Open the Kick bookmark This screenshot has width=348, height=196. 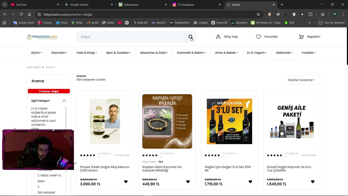pos(289,23)
